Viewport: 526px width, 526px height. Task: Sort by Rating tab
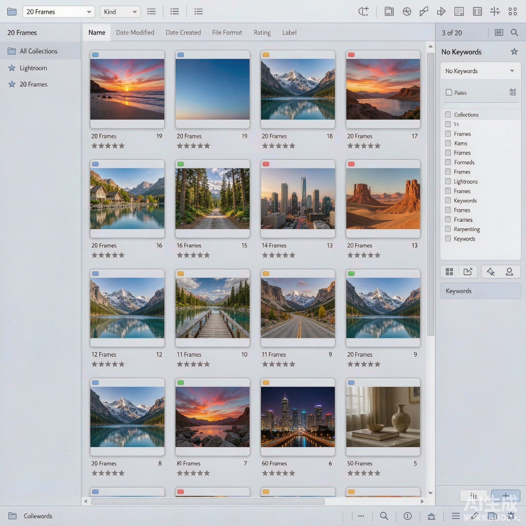point(262,32)
